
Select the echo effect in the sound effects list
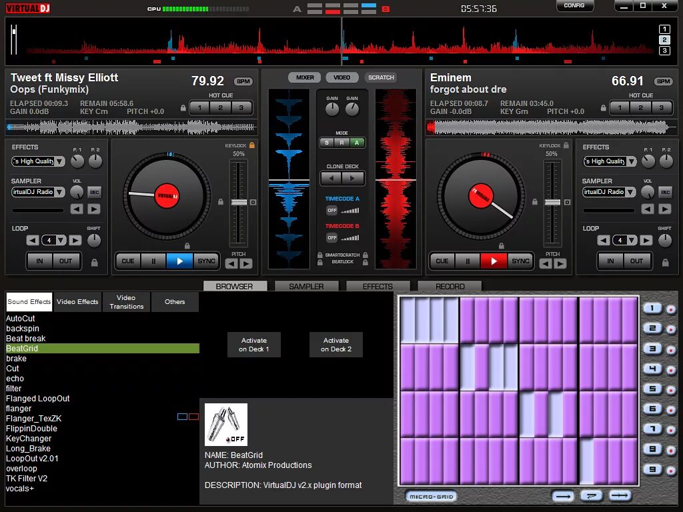(x=15, y=378)
